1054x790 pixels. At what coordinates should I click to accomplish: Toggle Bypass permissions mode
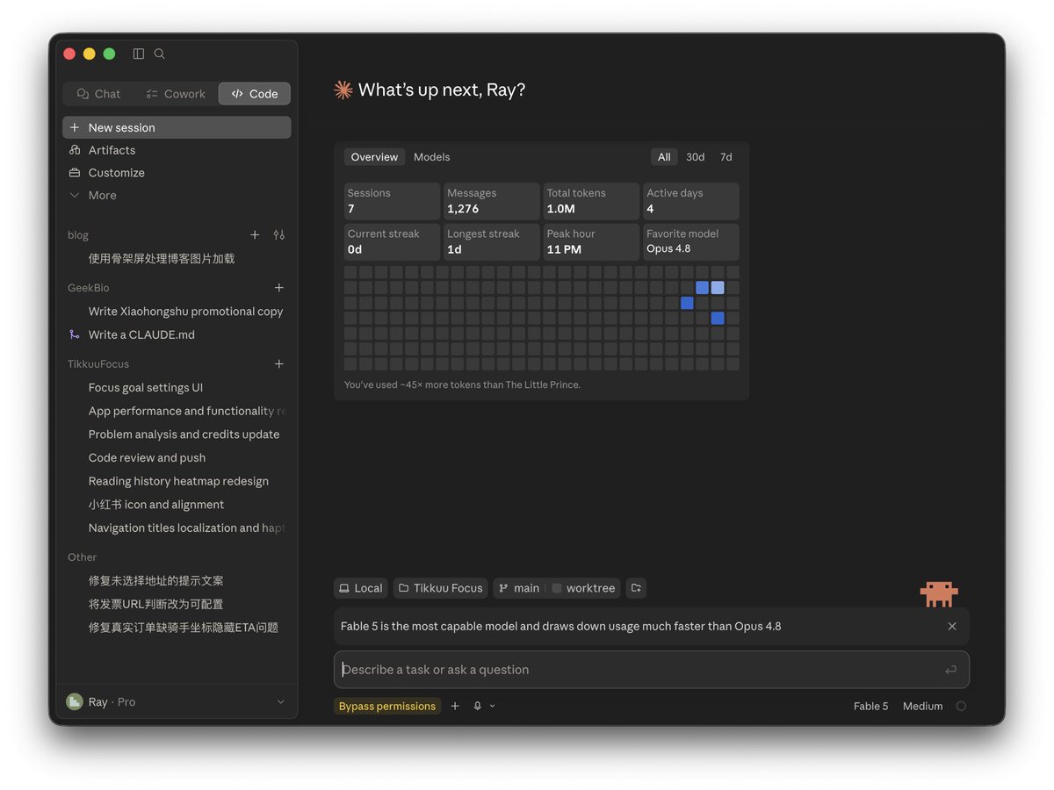point(387,707)
